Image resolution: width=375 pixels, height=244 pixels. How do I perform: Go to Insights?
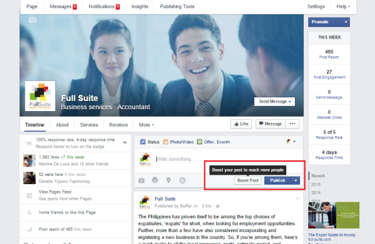click(x=140, y=6)
